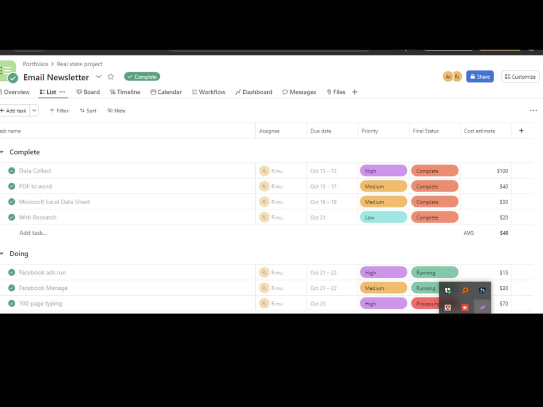Click the AVG $48 summary in Complete section
The image size is (543, 407).
pos(486,233)
